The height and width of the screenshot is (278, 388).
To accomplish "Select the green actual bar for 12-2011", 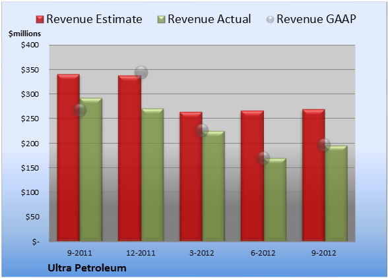I will [x=152, y=175].
